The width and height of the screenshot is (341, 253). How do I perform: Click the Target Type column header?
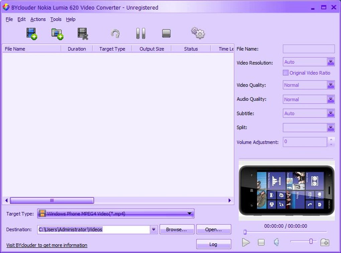tap(112, 49)
